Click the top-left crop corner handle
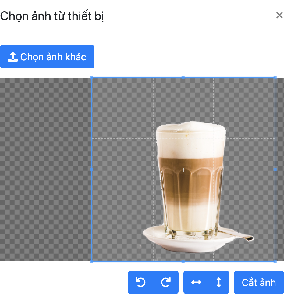284x300 pixels. point(92,78)
